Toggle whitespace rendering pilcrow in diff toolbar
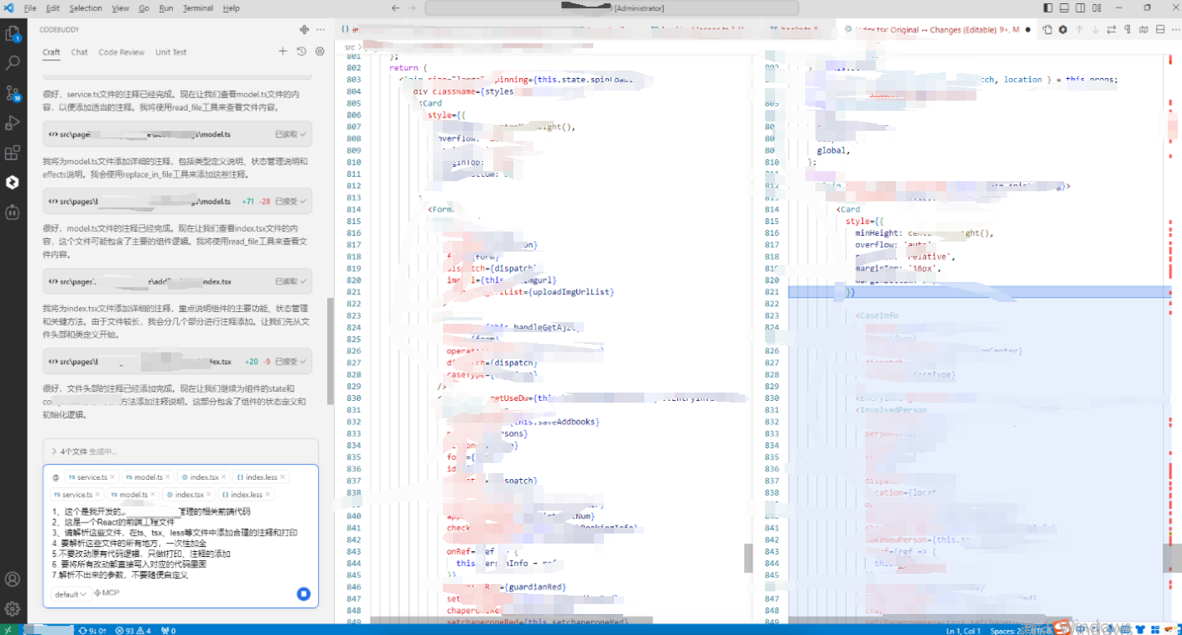Viewport: 1182px width, 635px height. (1127, 29)
